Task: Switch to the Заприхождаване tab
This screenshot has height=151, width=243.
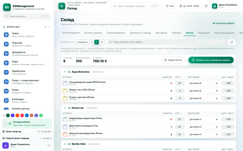Action: (116, 33)
